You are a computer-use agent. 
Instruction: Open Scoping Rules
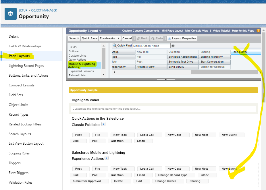pyautogui.click(x=19, y=153)
